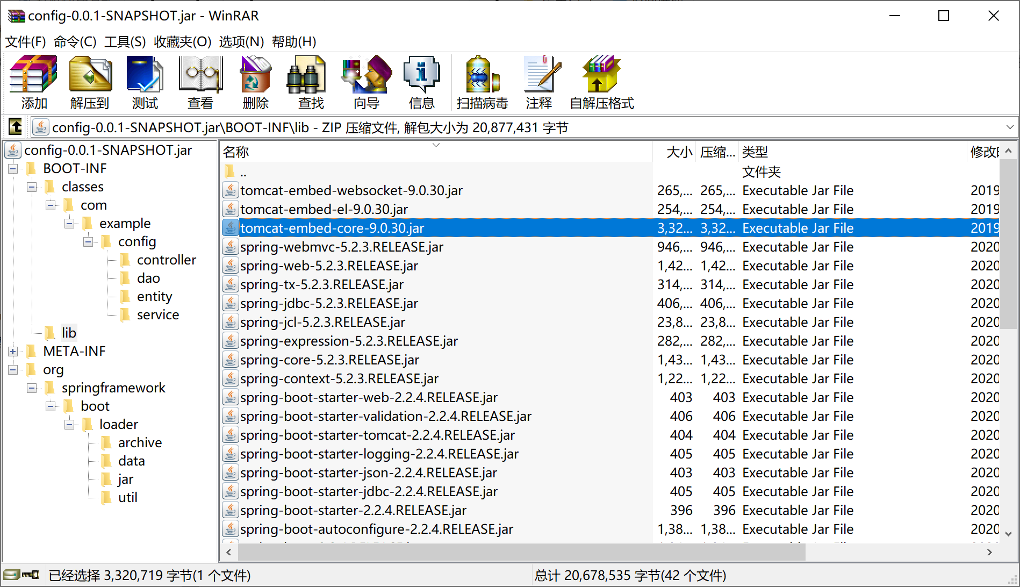Expand the META-INF tree node
The height and width of the screenshot is (587, 1020).
click(x=13, y=352)
